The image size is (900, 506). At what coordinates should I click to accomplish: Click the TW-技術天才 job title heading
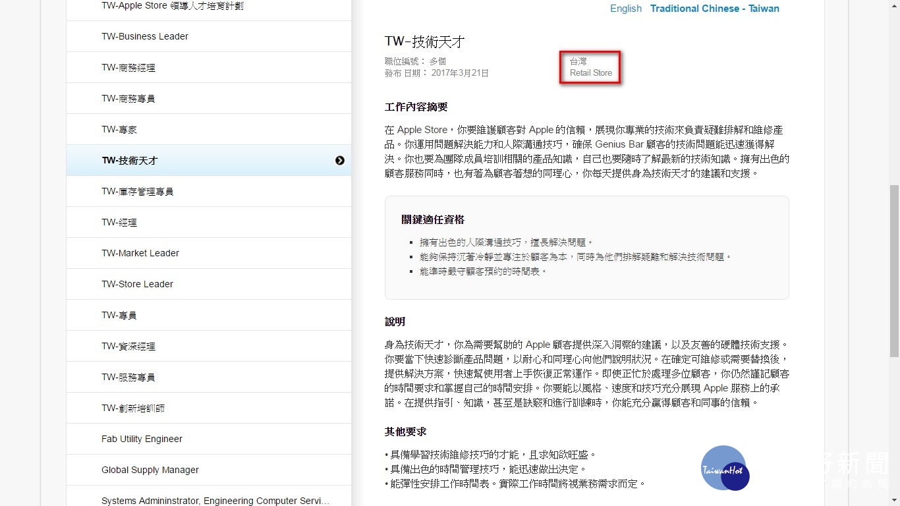425,42
